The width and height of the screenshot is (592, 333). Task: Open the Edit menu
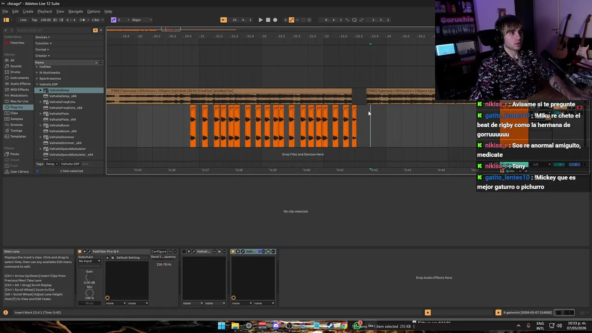pos(15,11)
